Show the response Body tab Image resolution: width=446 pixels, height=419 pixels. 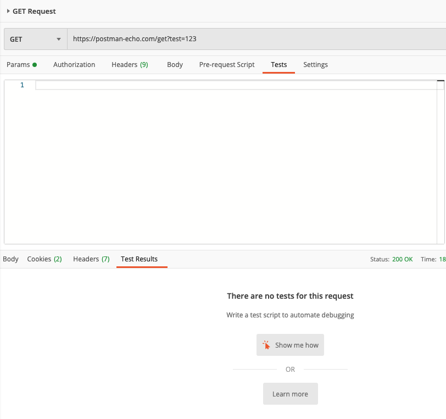[x=10, y=259]
